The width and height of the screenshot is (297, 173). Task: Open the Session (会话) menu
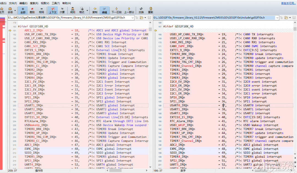pyautogui.click(x=3, y=3)
